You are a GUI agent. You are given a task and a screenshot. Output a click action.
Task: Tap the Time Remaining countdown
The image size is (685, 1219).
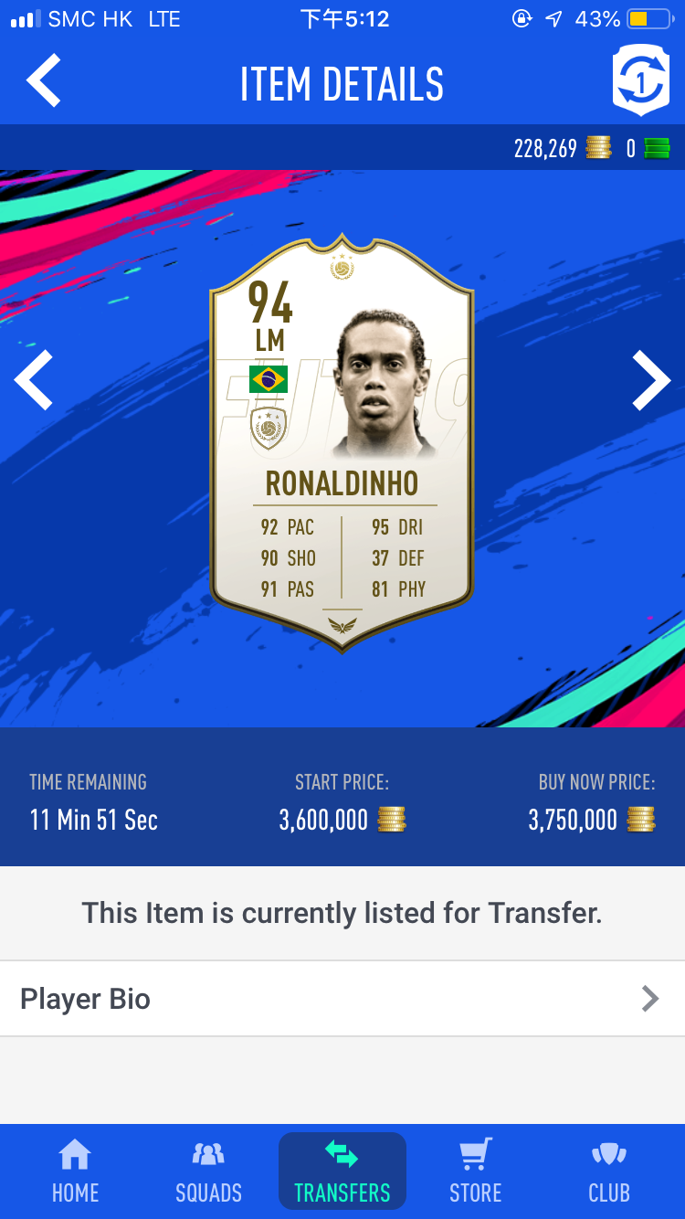pyautogui.click(x=94, y=820)
